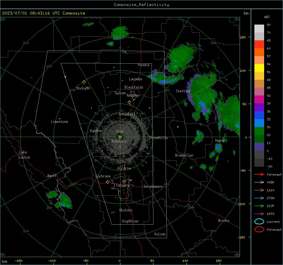Click the Calgary city label

pos(123,185)
